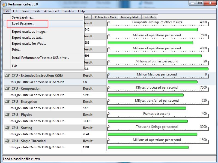
Task: Select Export results as text...
Action: tap(43, 38)
